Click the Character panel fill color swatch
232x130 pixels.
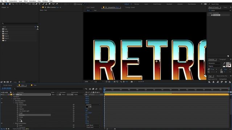click(228, 64)
